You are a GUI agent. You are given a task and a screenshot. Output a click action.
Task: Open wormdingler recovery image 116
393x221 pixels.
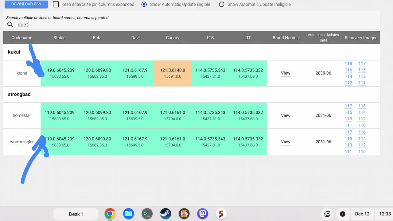pyautogui.click(x=362, y=132)
